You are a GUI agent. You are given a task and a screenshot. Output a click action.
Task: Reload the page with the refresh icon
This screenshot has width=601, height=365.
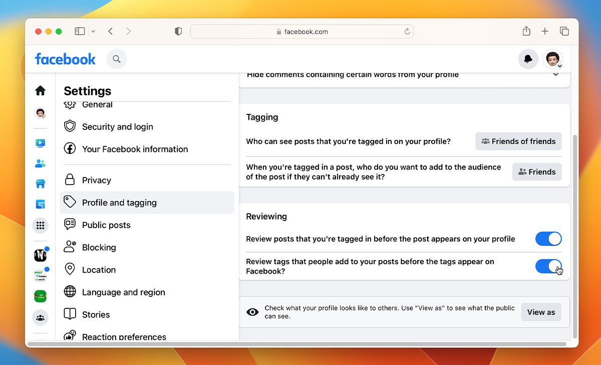(x=407, y=32)
